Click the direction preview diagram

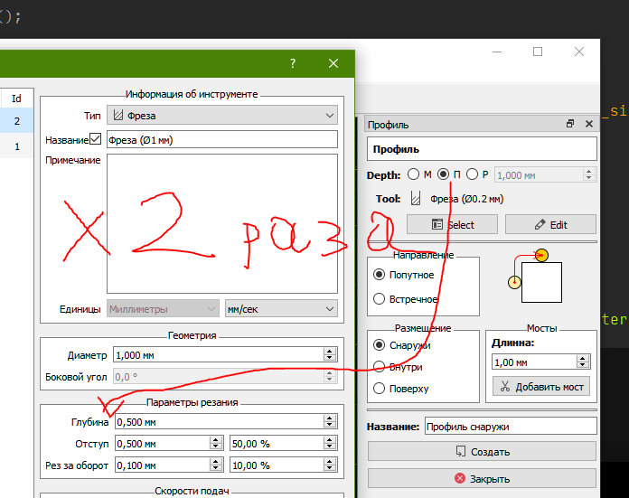tap(535, 277)
